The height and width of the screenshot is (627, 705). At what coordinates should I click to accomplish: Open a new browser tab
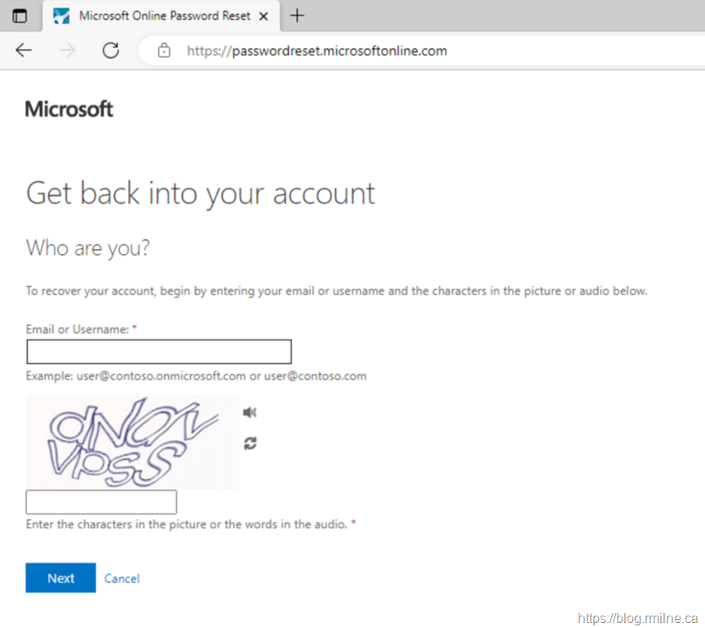point(298,16)
